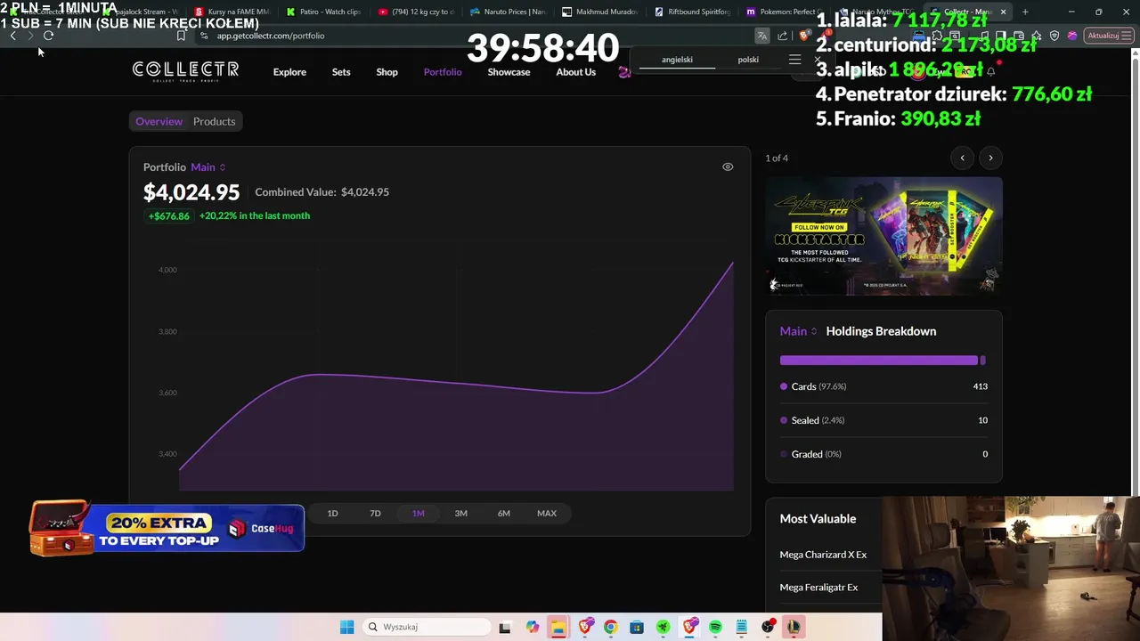Open Microsoft Store from the taskbar

click(637, 627)
